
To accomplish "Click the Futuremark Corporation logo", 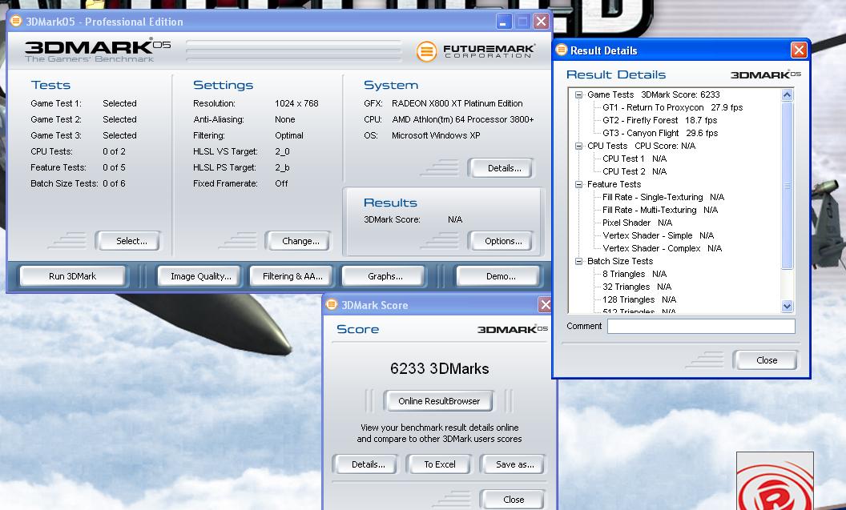I will click(x=475, y=51).
